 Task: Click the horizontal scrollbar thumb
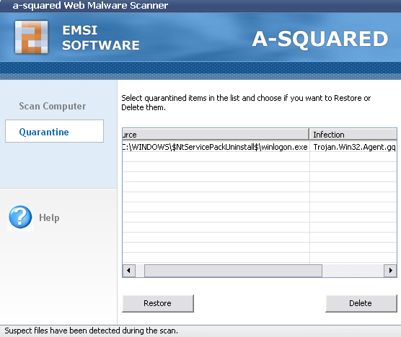pyautogui.click(x=233, y=270)
